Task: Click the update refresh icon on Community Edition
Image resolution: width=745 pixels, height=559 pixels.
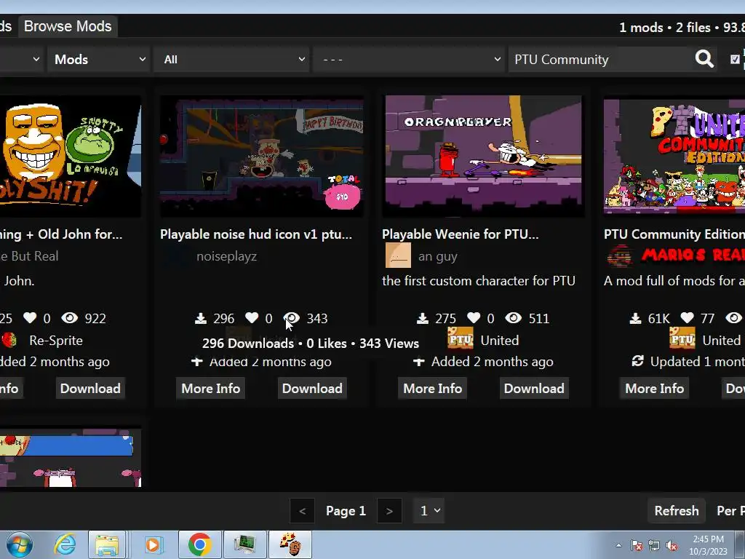Action: [x=637, y=361]
